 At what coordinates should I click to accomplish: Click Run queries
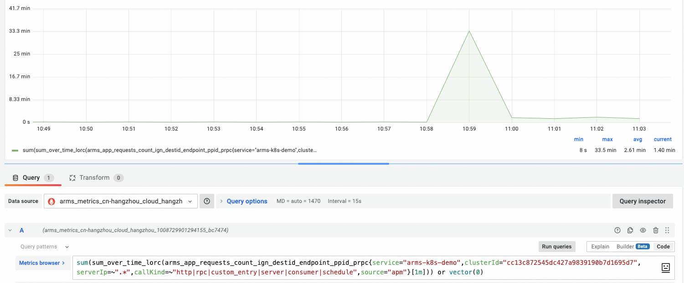[x=556, y=247]
